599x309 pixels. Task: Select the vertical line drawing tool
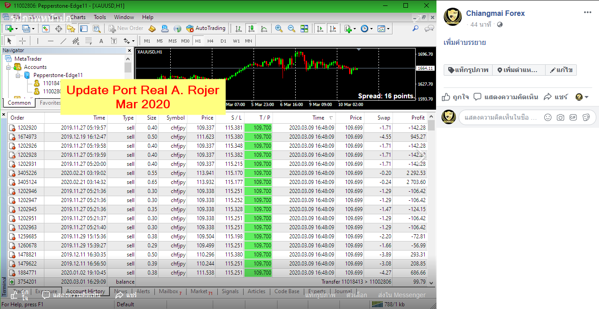38,41
